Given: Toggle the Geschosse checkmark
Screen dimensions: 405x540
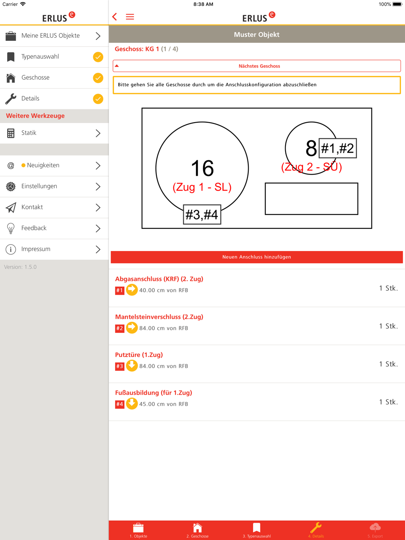Looking at the screenshot, I should (98, 78).
